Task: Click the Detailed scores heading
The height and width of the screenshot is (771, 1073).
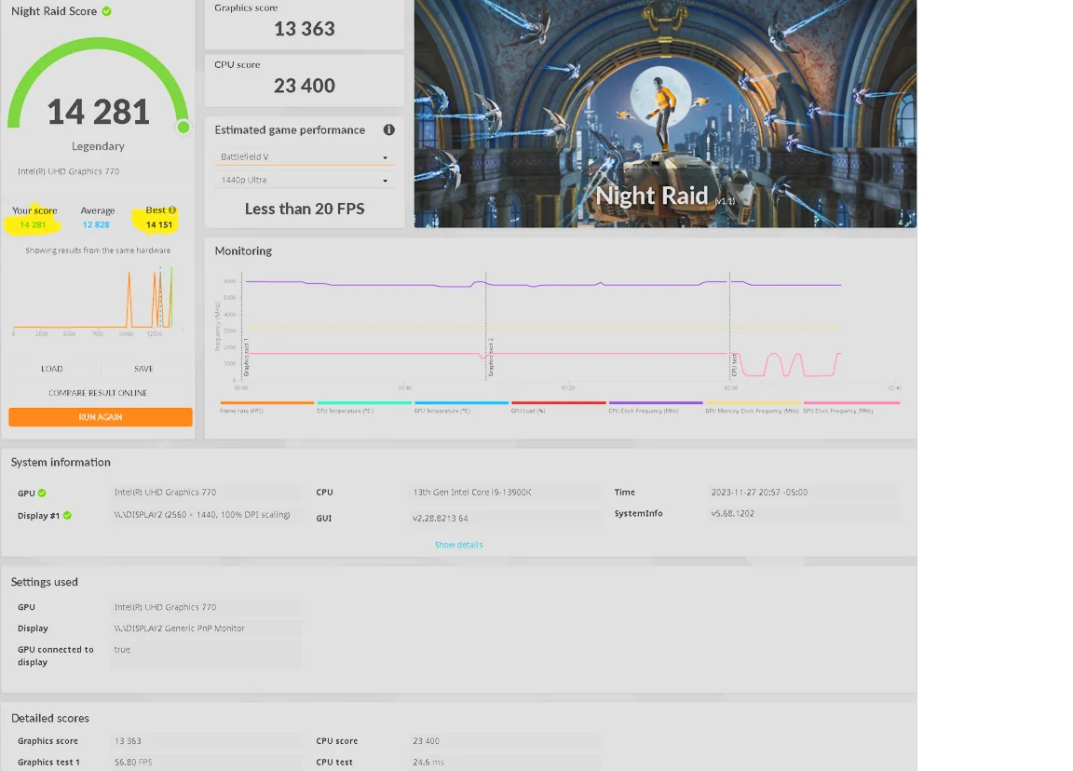Action: [x=50, y=718]
